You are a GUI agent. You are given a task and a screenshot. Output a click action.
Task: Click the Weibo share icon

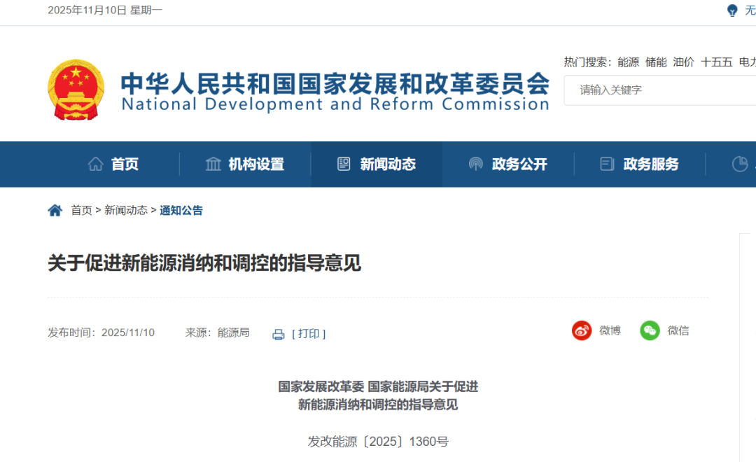pos(582,330)
